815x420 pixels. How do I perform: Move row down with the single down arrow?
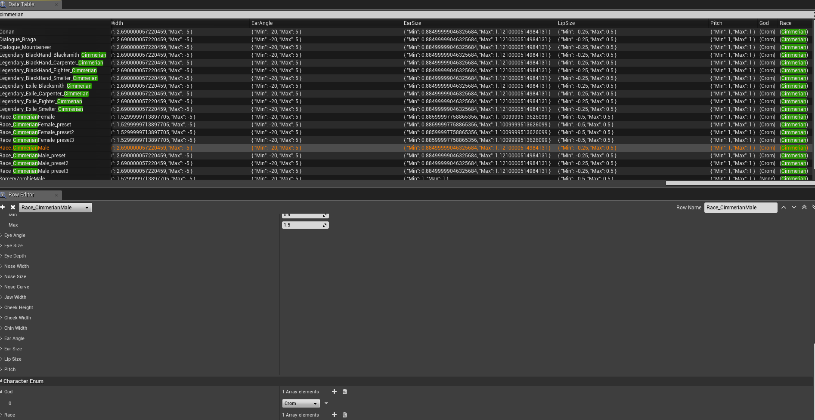[x=794, y=207]
